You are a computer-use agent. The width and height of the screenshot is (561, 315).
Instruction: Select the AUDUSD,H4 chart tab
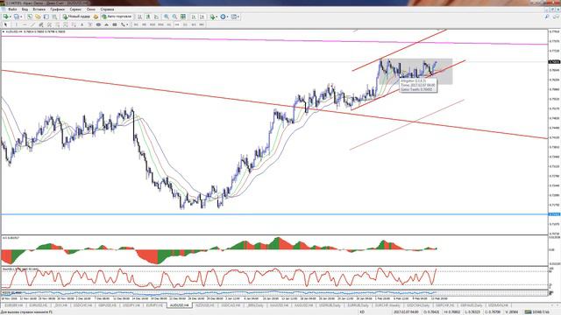click(180, 305)
